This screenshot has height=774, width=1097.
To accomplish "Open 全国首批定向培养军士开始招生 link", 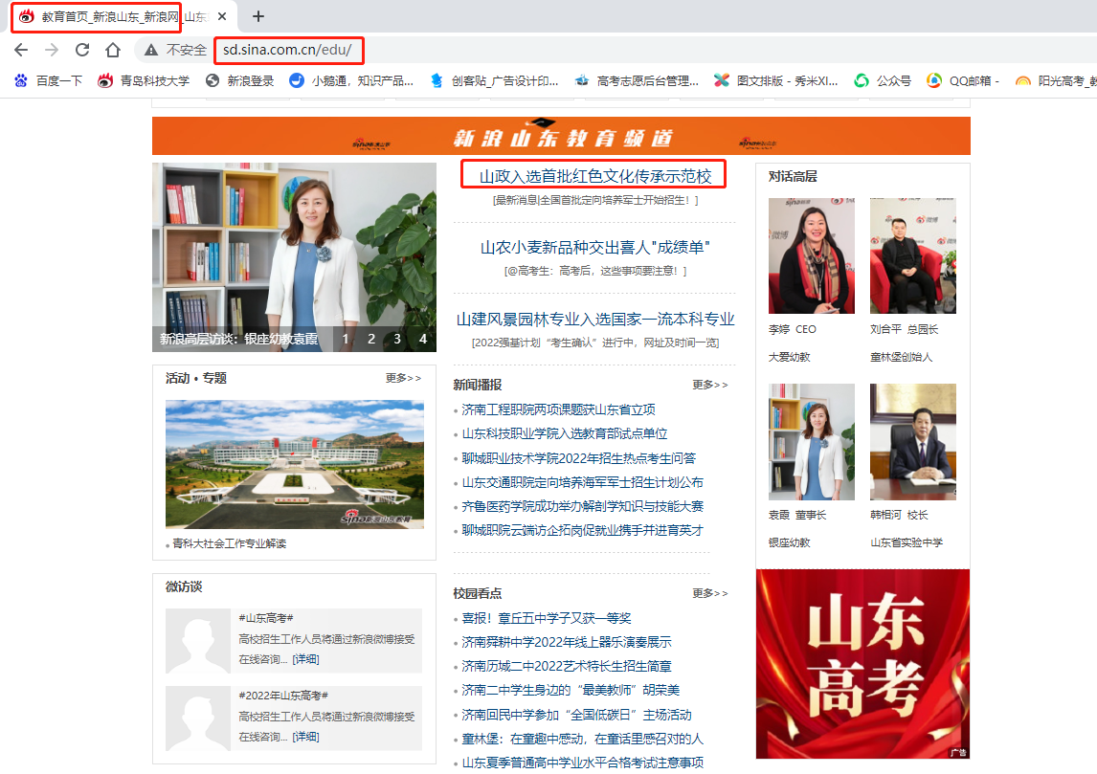I will [594, 200].
